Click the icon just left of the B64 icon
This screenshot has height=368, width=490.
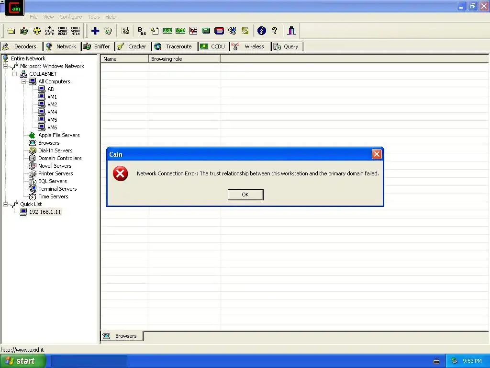pyautogui.click(x=125, y=31)
